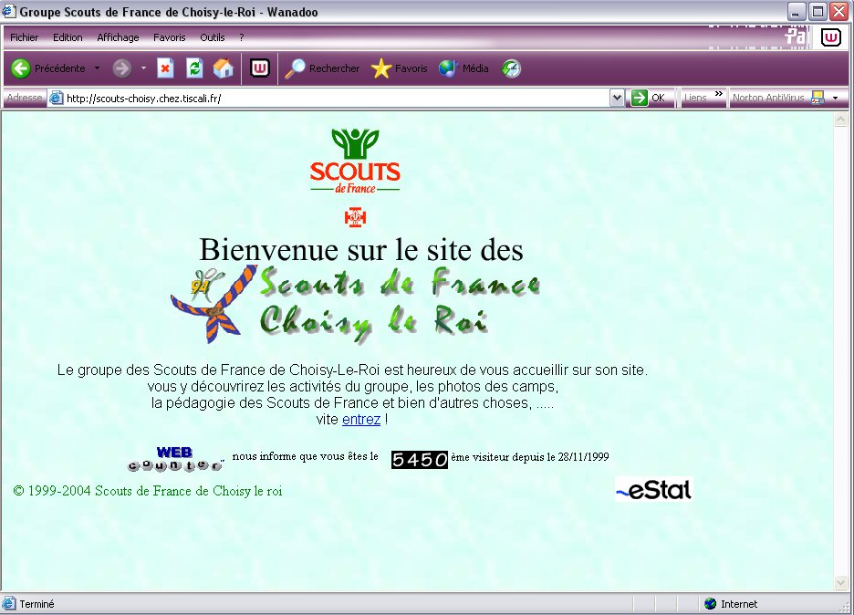Click the Liens toolbar label

coord(695,98)
